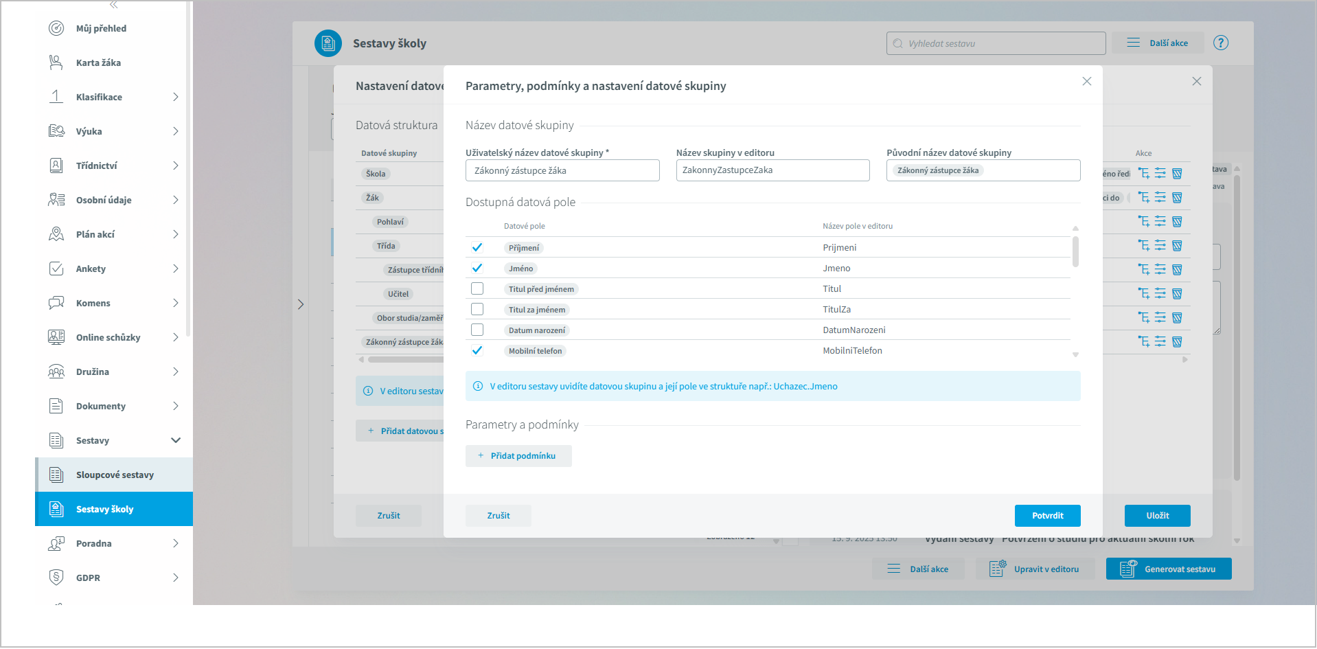This screenshot has height=649, width=1317.
Task: Click the help question mark icon
Action: [x=1220, y=43]
